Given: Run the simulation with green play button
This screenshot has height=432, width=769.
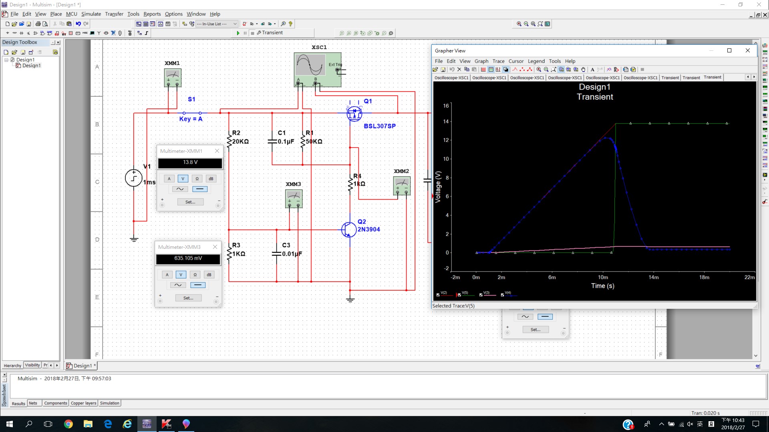Looking at the screenshot, I should [238, 33].
